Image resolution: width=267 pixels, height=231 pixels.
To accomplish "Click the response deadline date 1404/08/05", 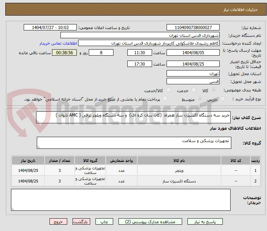I will pyautogui.click(x=193, y=52).
